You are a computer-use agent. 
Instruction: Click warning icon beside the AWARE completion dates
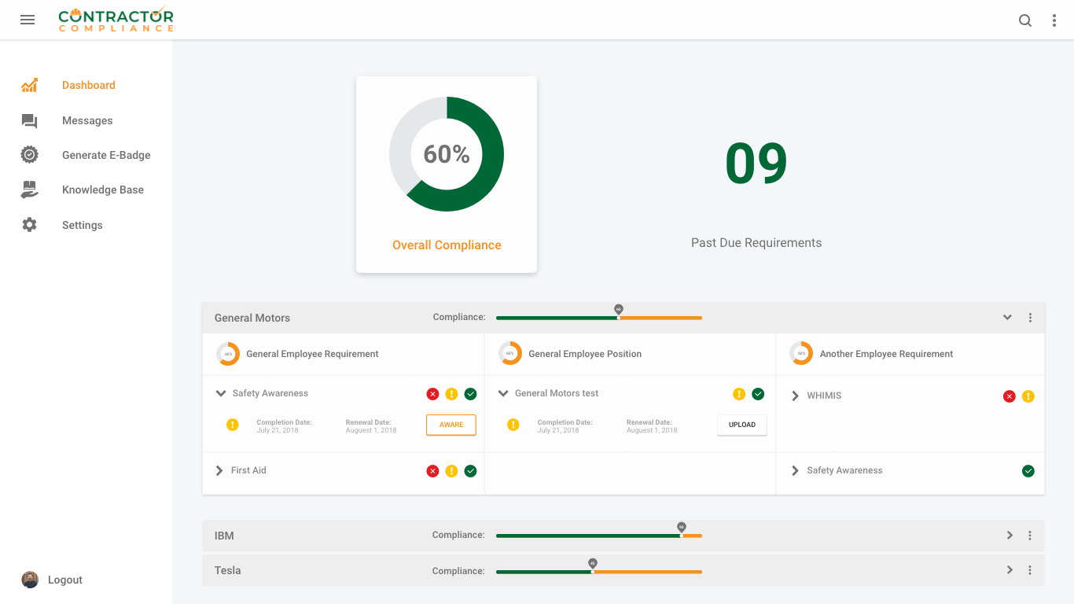click(232, 425)
